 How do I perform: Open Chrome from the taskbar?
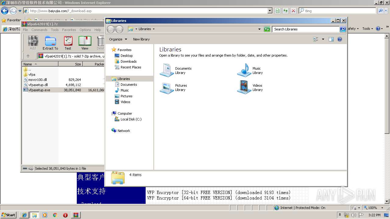click(x=55, y=215)
